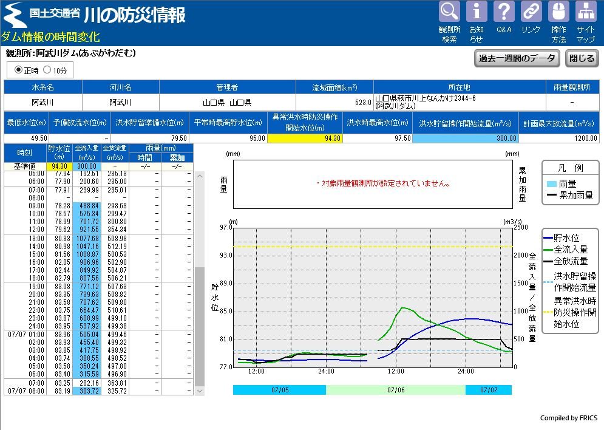Select the 正時 hourly radio button
Image resolution: width=604 pixels, height=430 pixels.
tap(18, 70)
